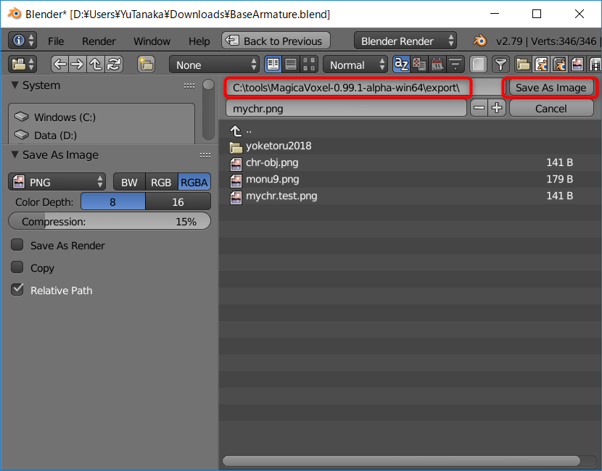Enable Save As Render checkbox

point(17,245)
